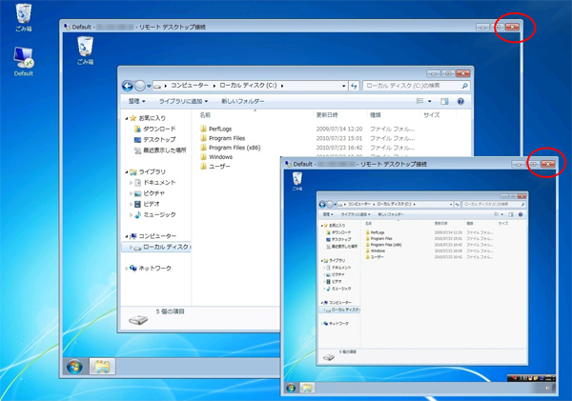Minimize the large remote desktop connection window

pos(482,28)
